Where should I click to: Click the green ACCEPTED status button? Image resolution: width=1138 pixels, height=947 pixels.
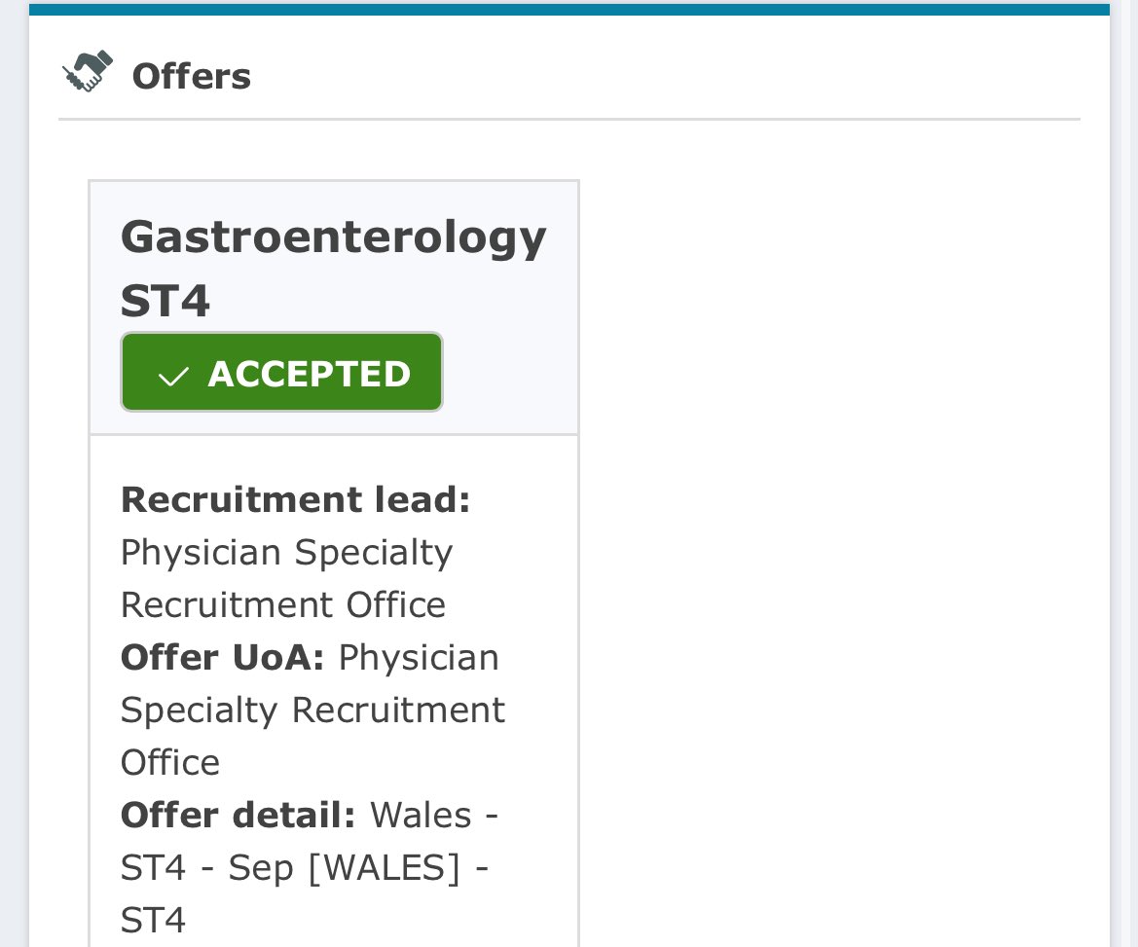coord(281,372)
